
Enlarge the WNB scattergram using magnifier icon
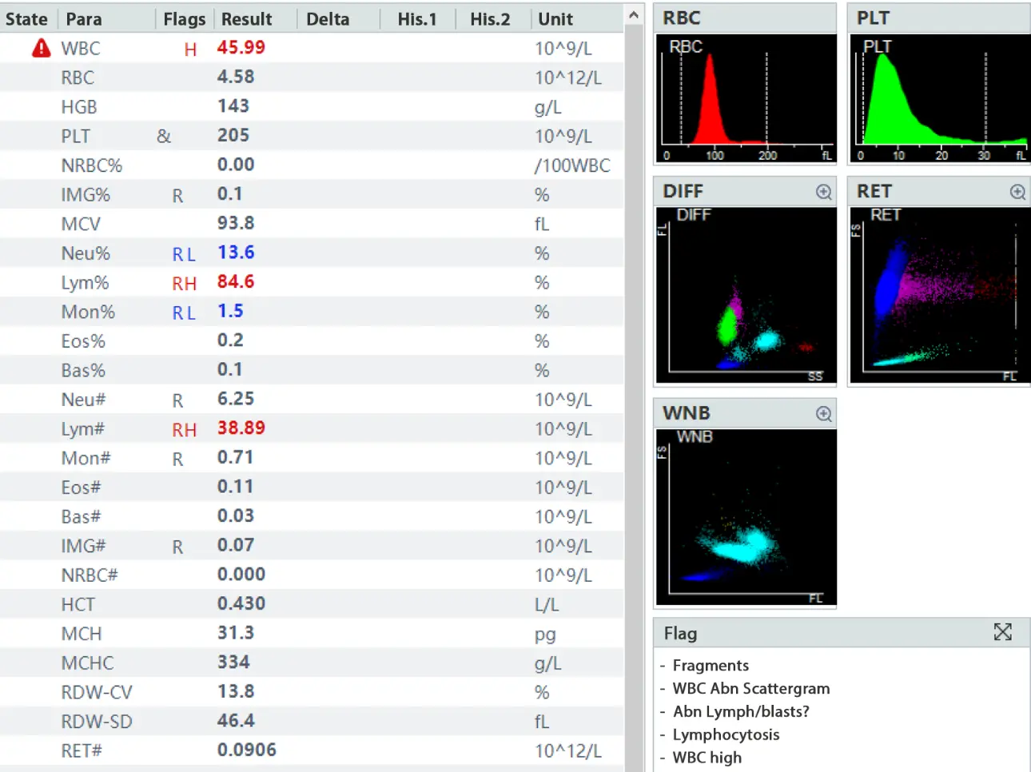point(823,414)
